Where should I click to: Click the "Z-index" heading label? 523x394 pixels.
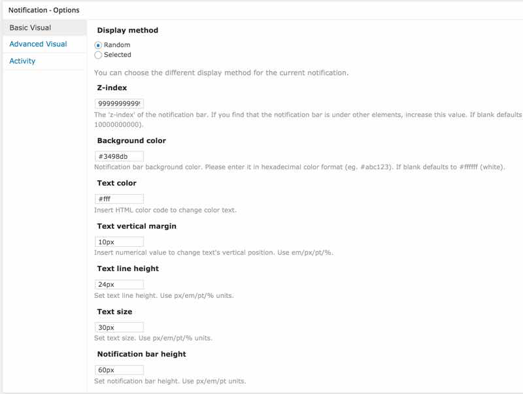pos(112,88)
